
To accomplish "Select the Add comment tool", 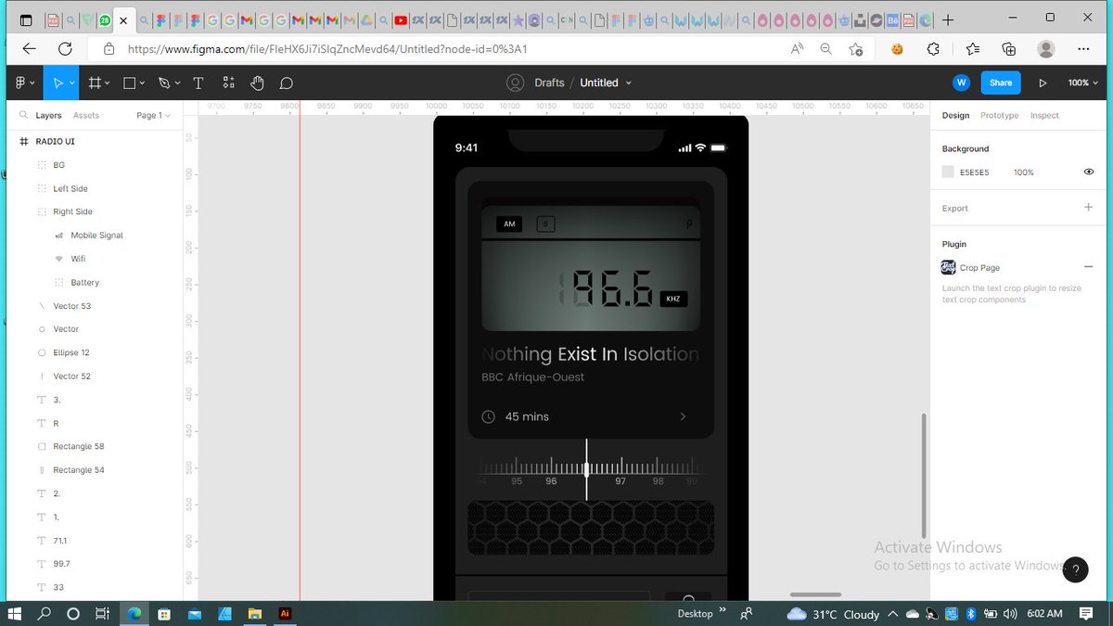I will coord(287,83).
